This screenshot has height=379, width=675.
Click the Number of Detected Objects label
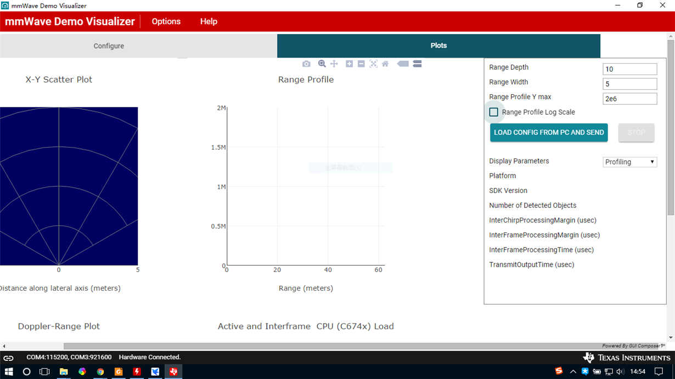click(533, 206)
